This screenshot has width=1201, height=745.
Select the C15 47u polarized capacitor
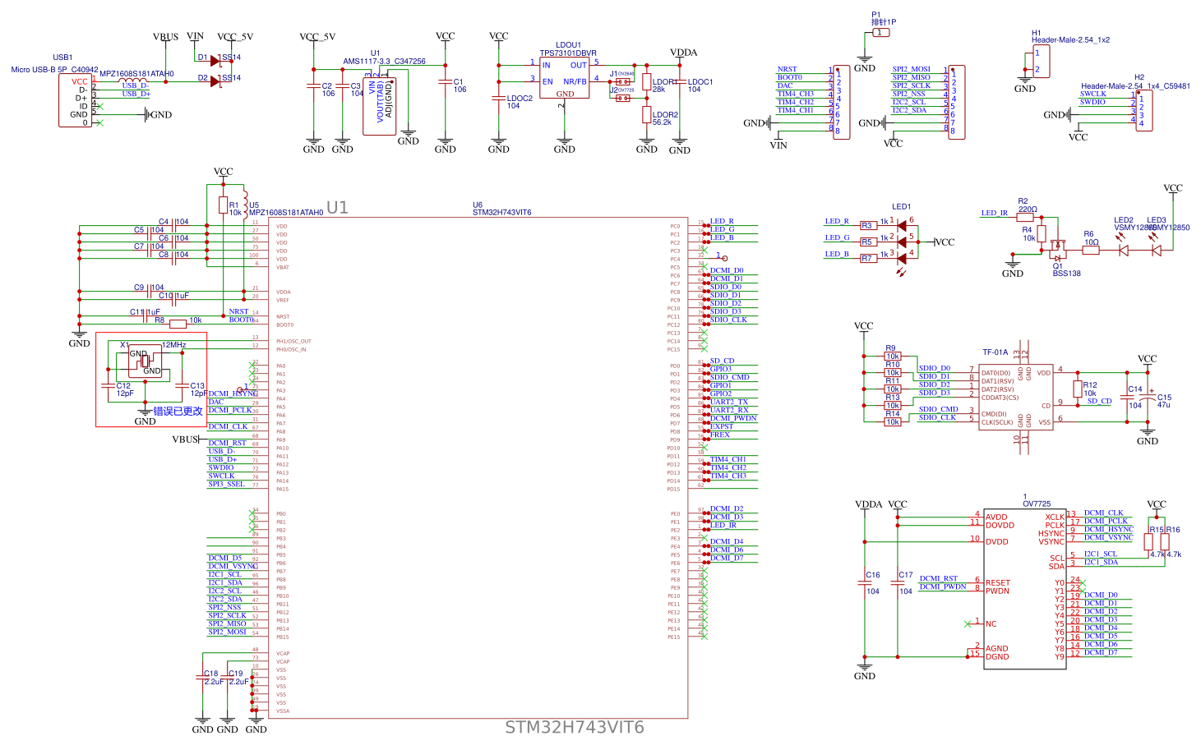coord(1148,398)
